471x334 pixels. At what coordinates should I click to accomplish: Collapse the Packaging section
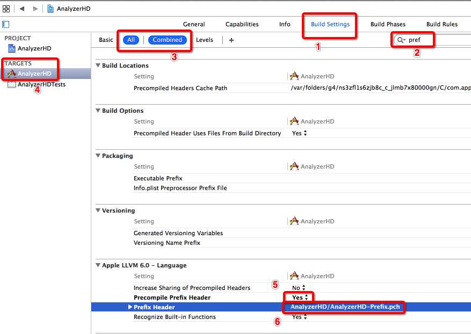click(98, 155)
